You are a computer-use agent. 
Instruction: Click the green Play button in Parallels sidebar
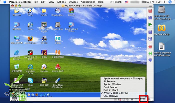[x=150, y=24]
